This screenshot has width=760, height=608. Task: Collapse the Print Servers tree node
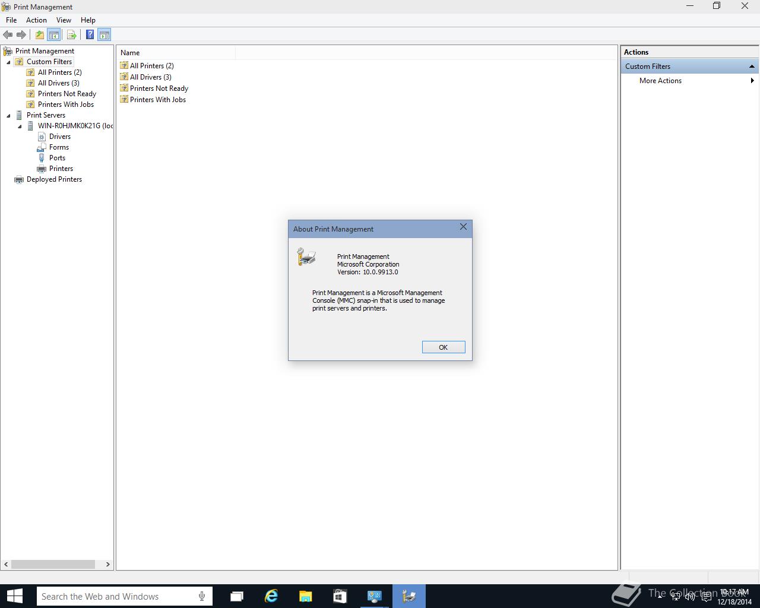pos(8,115)
